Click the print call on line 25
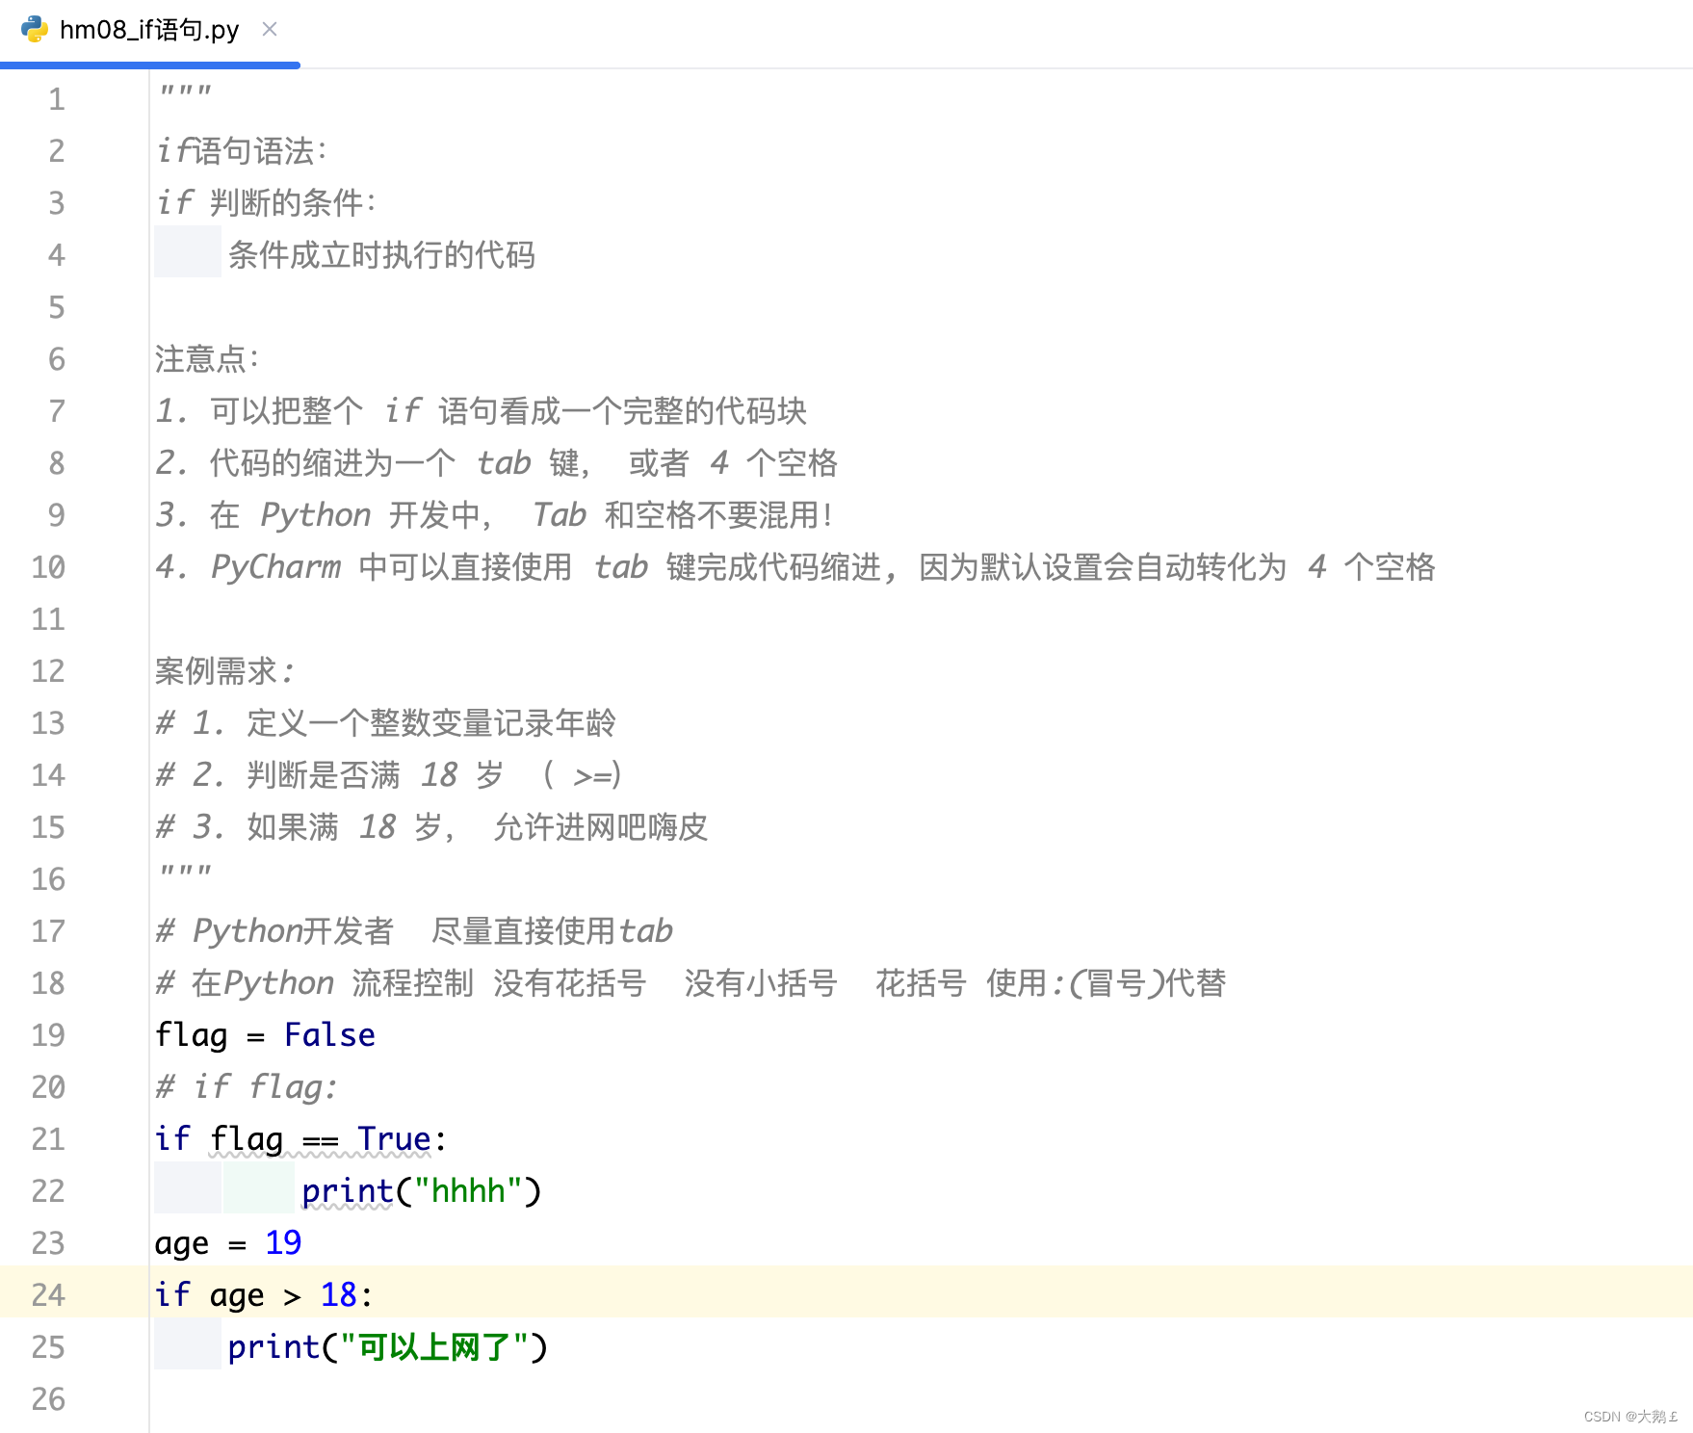The image size is (1693, 1433). click(275, 1347)
